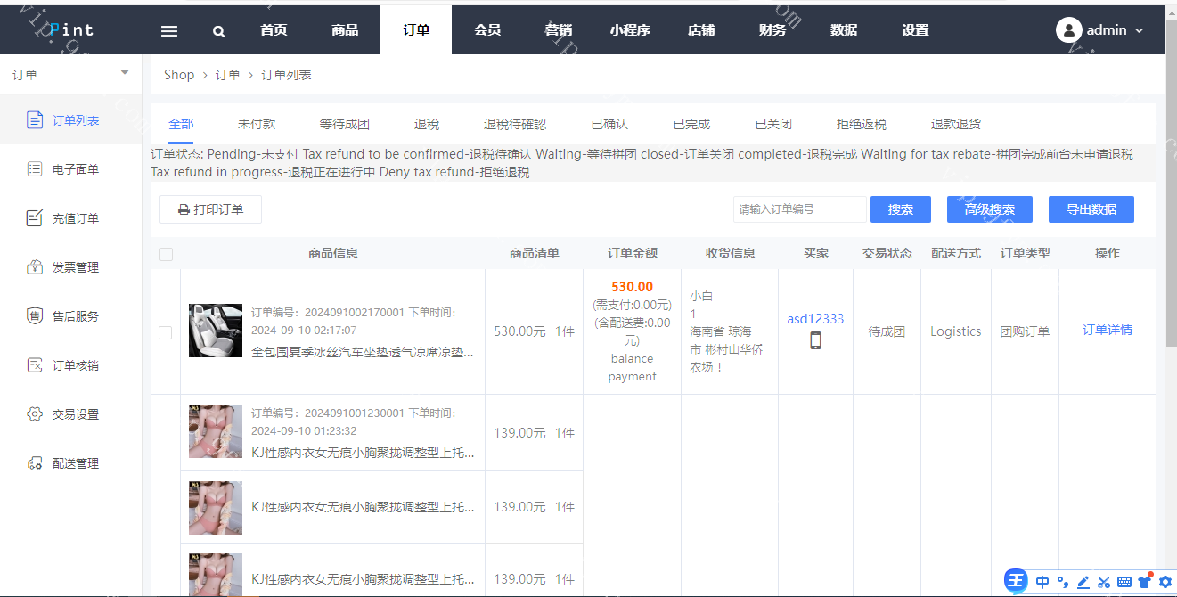The height and width of the screenshot is (597, 1177).
Task: Toggle the hamburger menu icon
Action: [169, 30]
